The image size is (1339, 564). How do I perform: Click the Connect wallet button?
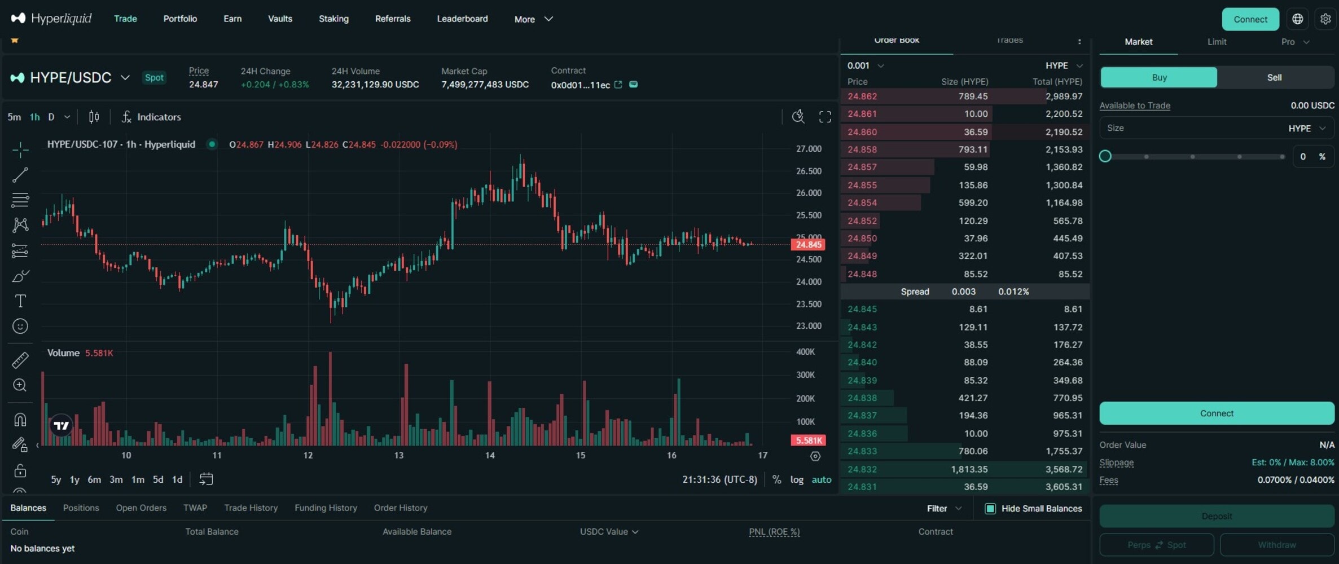(x=1250, y=19)
